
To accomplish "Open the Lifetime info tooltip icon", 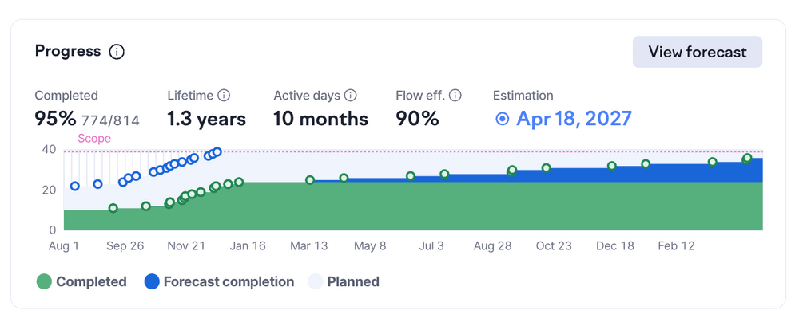I will (224, 96).
